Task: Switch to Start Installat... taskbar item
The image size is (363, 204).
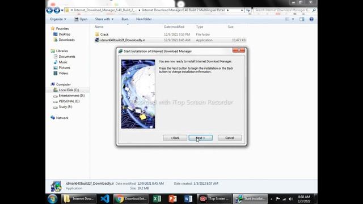Action: click(x=250, y=199)
